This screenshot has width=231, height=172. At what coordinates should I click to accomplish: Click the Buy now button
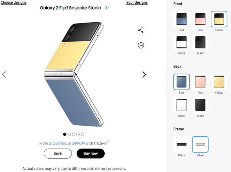pos(91,153)
